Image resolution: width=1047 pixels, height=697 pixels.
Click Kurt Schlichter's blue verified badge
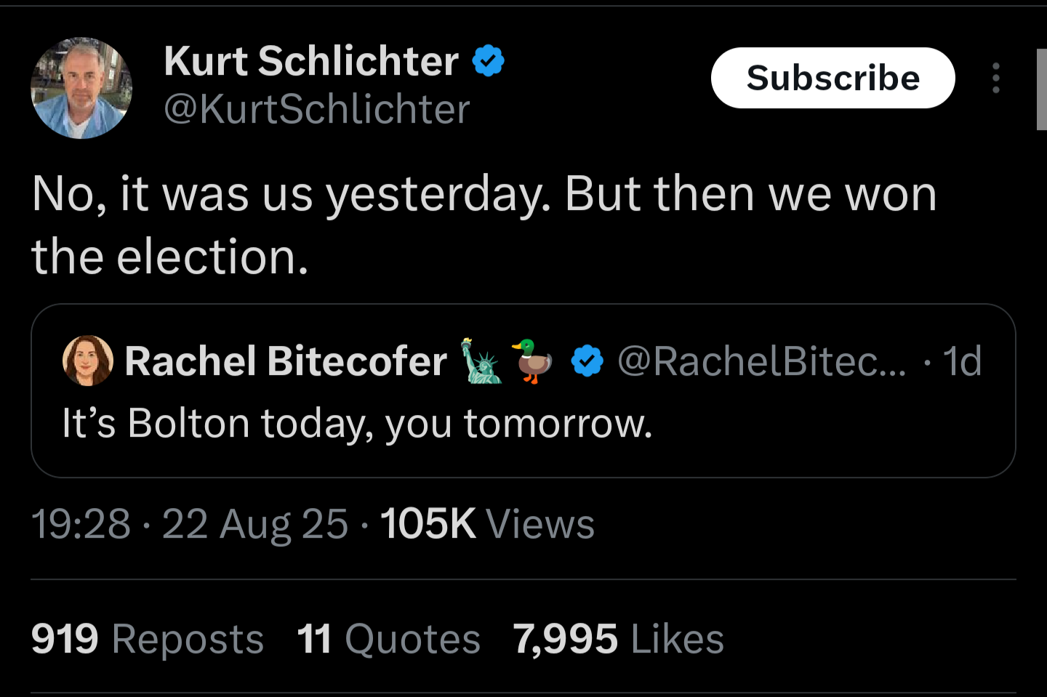click(x=489, y=61)
